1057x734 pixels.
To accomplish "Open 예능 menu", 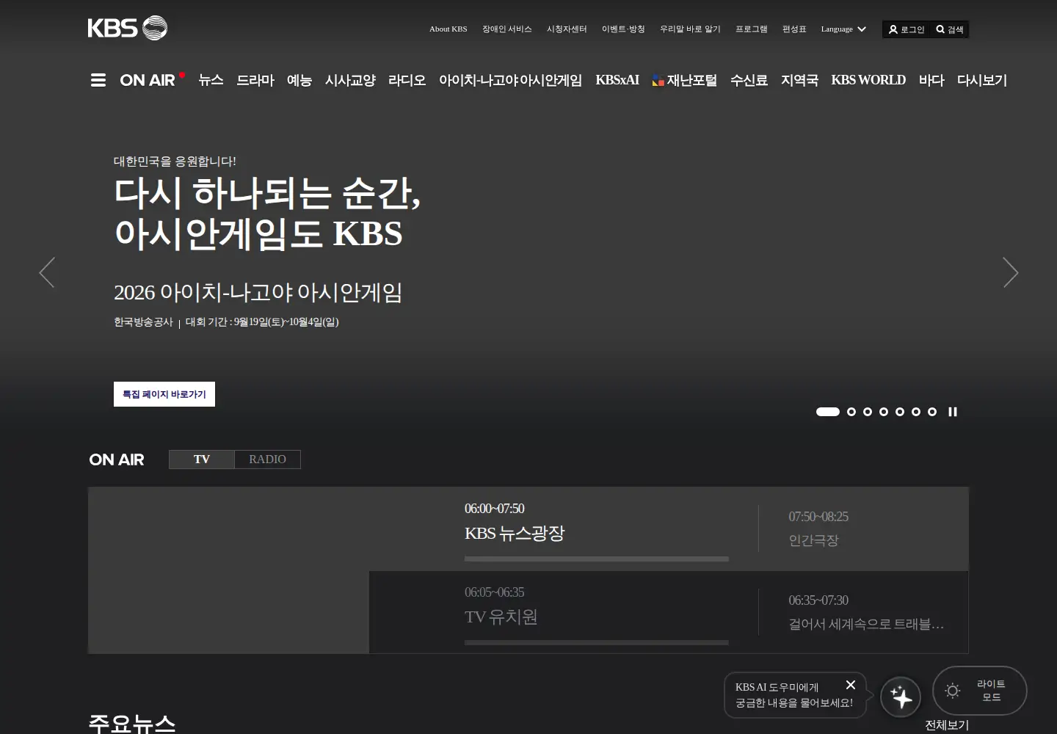I will pyautogui.click(x=299, y=80).
